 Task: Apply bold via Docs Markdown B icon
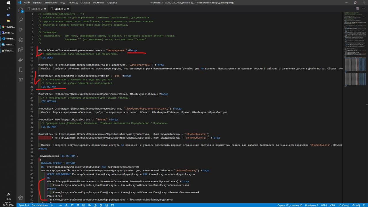52,205
